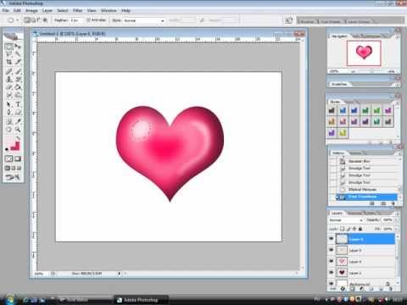Open the Image menu
The height and width of the screenshot is (305, 407).
click(31, 10)
